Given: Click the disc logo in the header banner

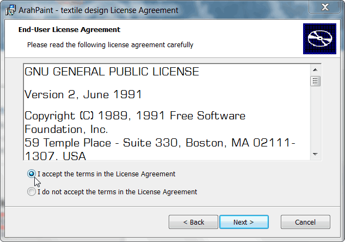Looking at the screenshot, I should click(319, 39).
